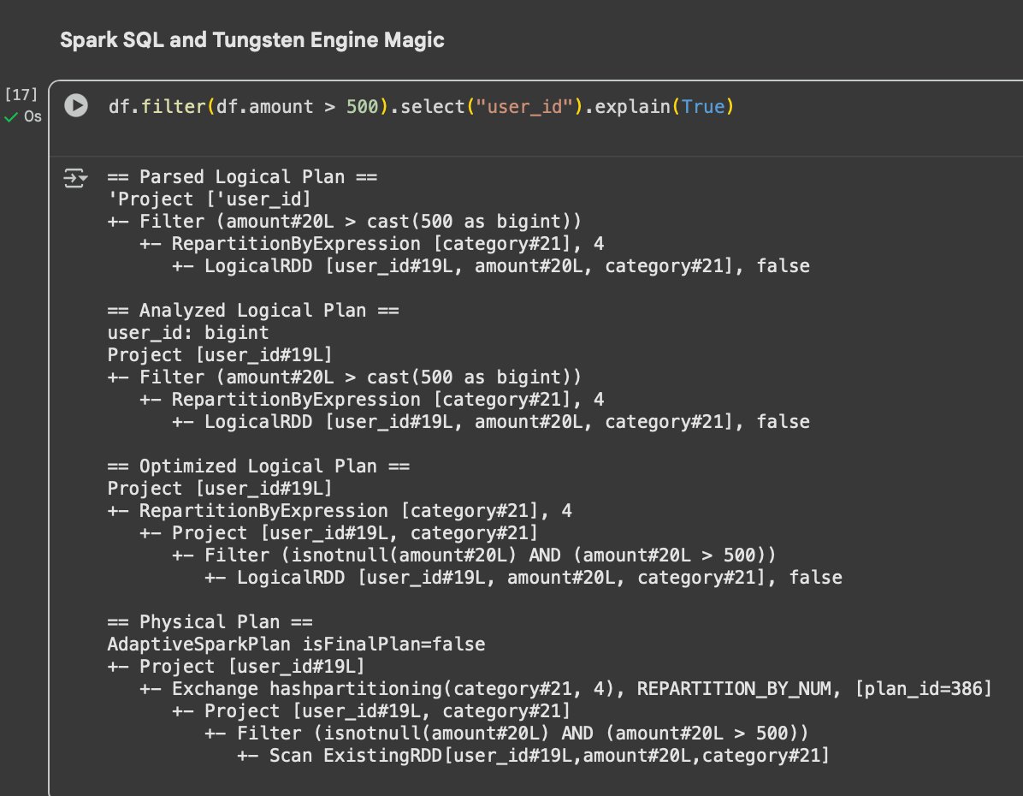Click the Spark SQL and Tungsten heading

point(251,40)
